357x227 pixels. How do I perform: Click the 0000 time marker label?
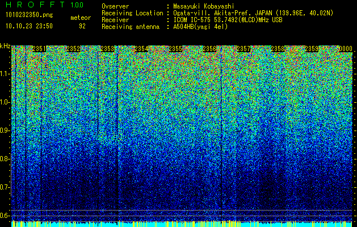346,49
